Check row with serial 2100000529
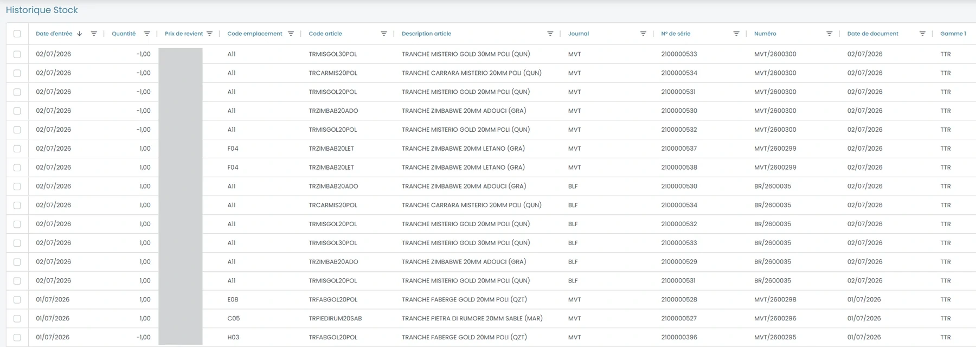Screen dimensions: 976x347 [17, 262]
